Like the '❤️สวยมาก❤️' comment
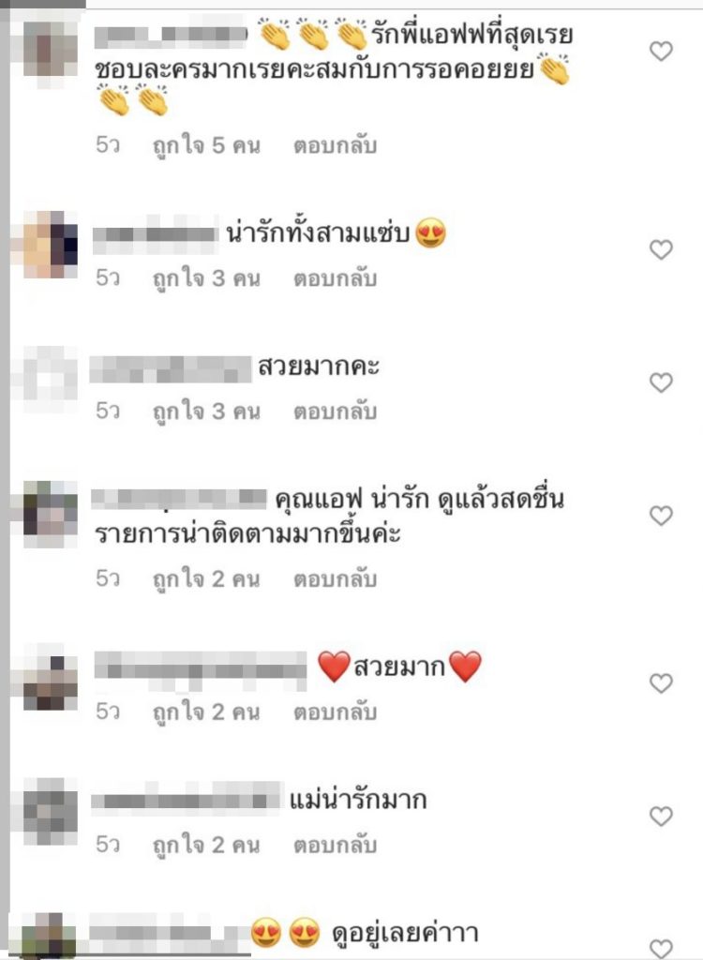 661,682
